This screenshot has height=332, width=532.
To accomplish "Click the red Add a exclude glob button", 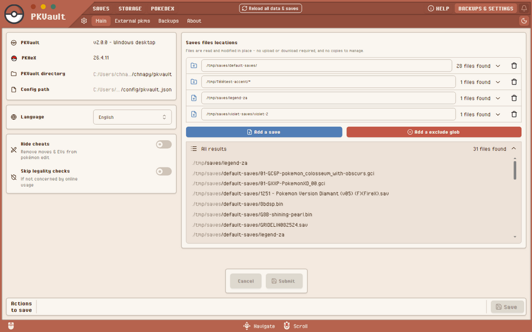I will tap(434, 132).
